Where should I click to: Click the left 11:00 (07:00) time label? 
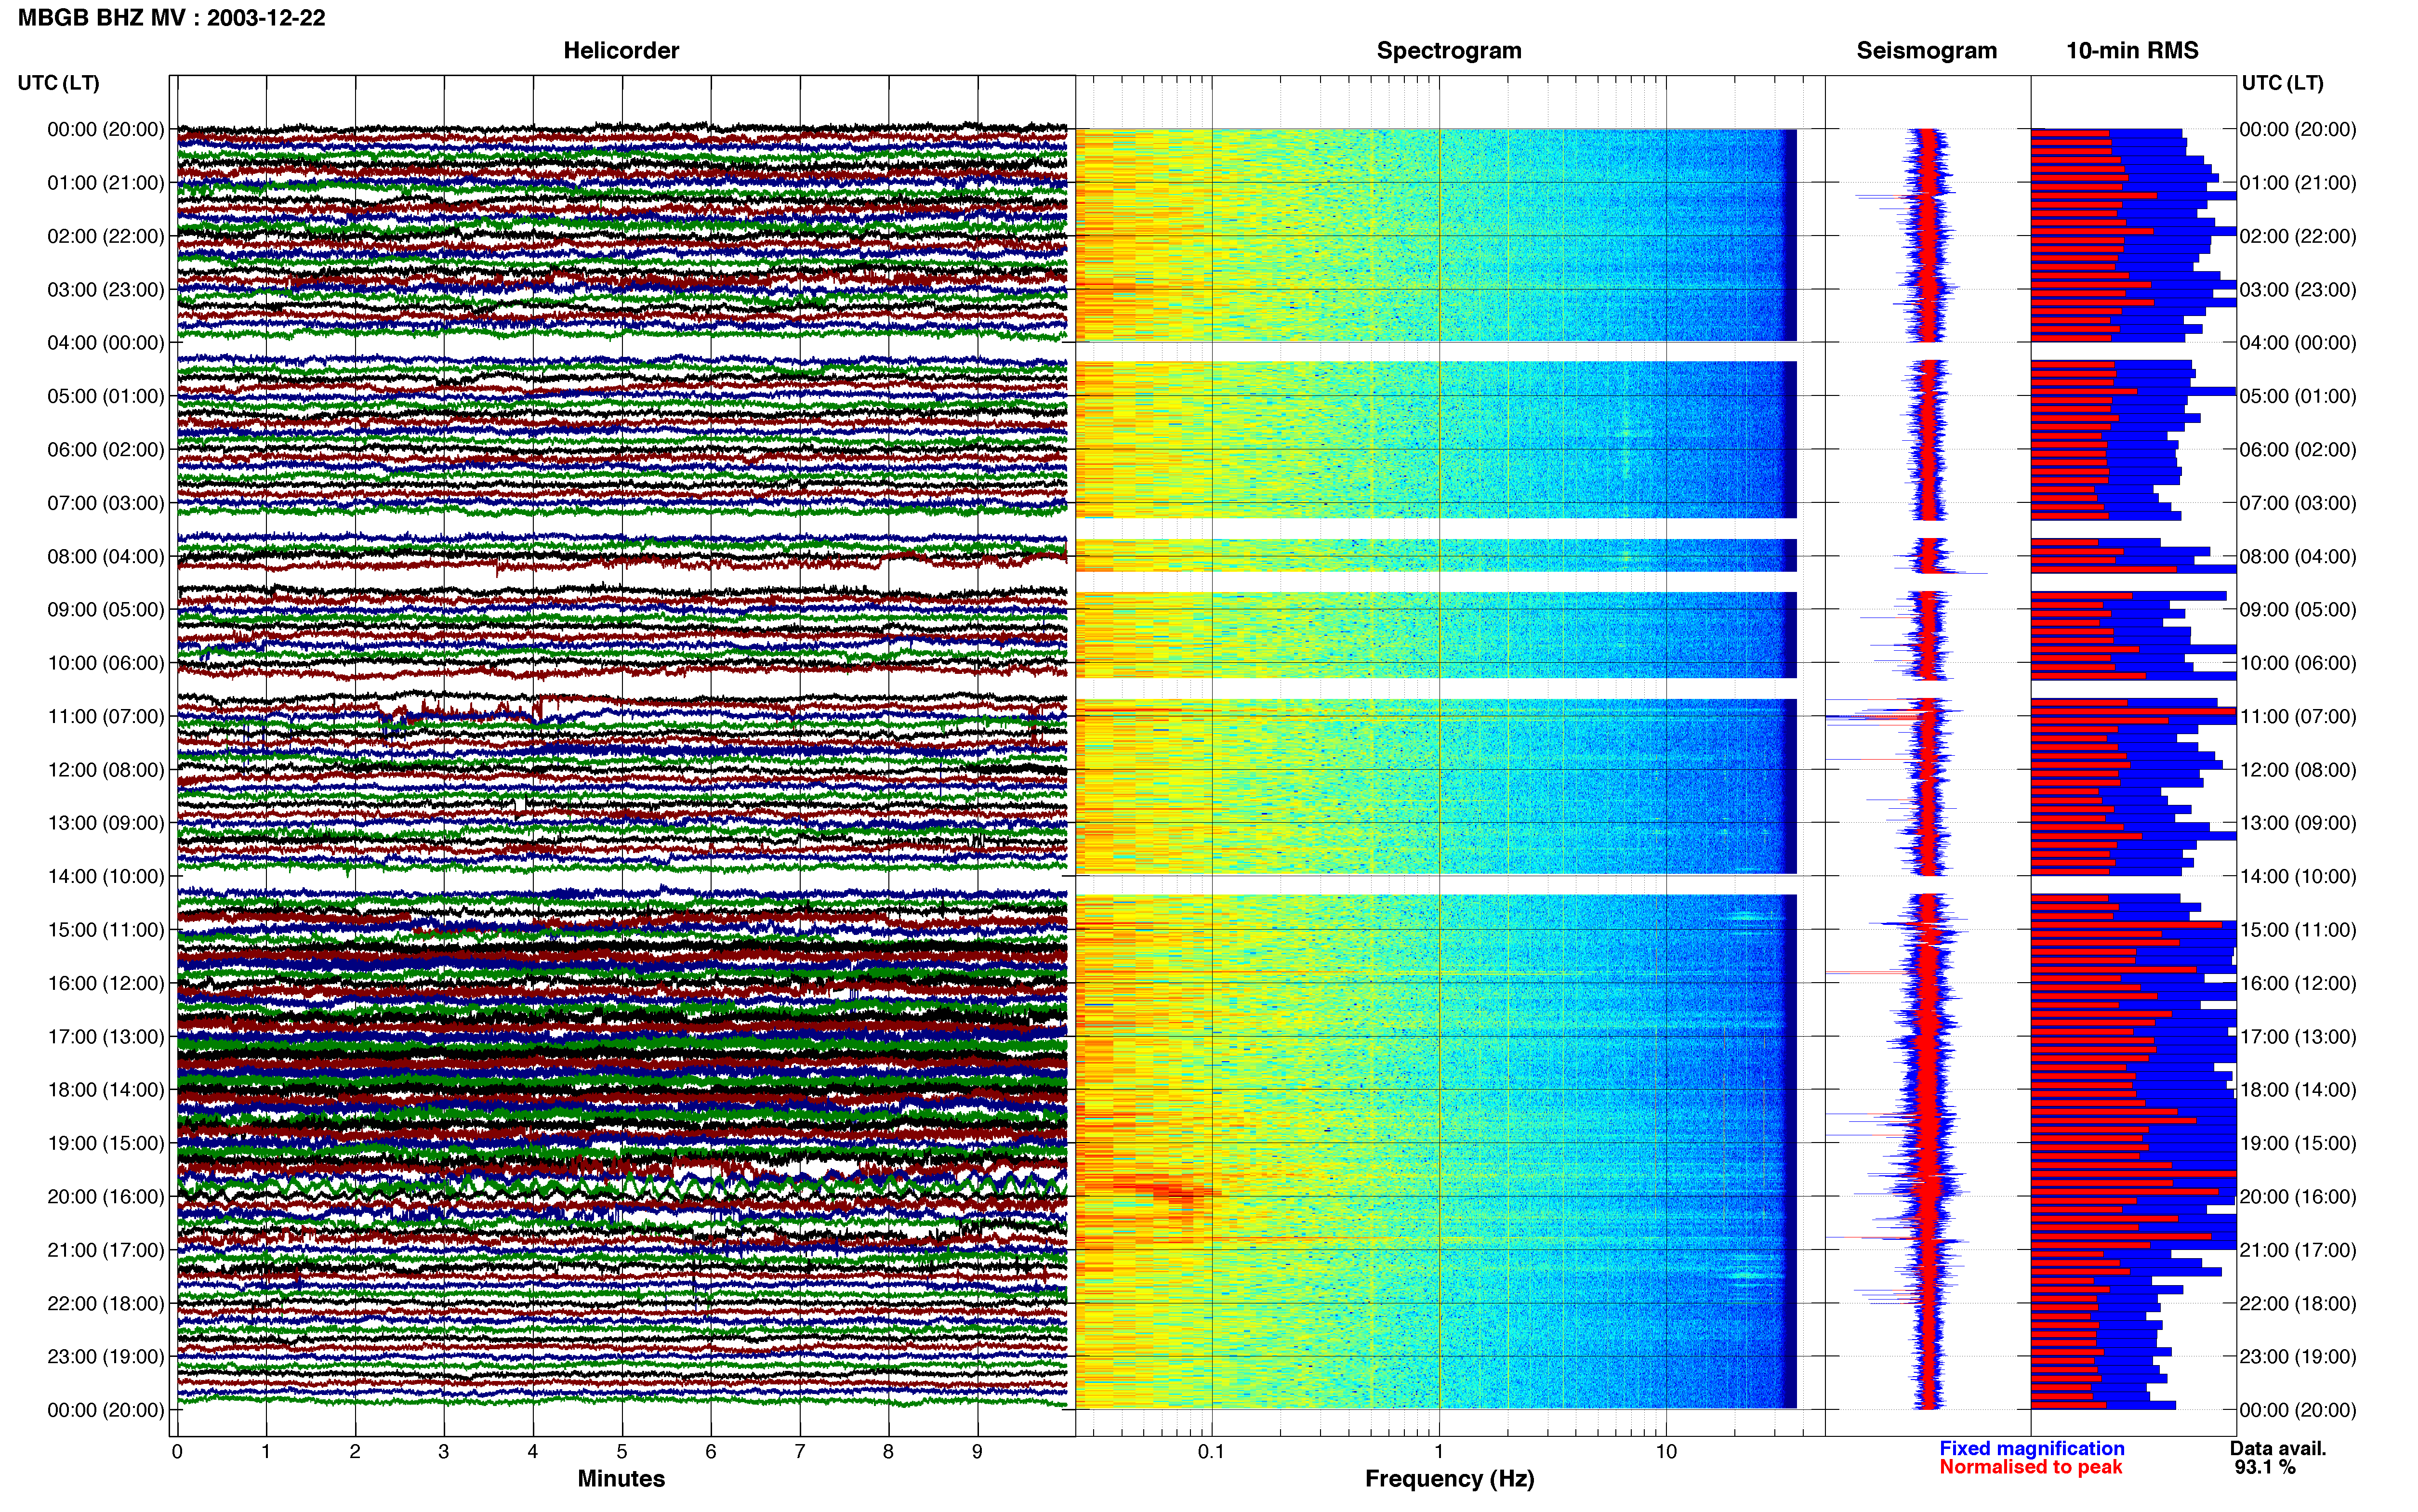click(106, 717)
